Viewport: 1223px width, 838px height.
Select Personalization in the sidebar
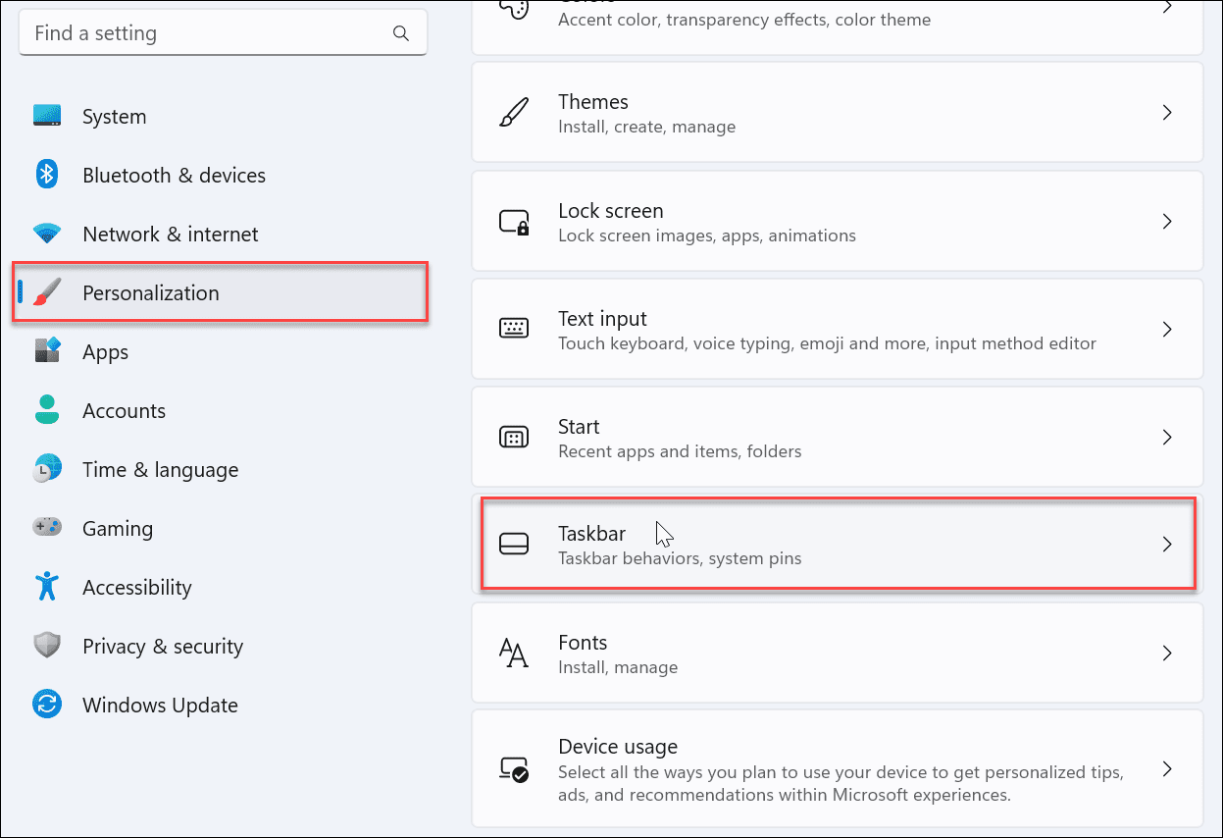(x=223, y=292)
